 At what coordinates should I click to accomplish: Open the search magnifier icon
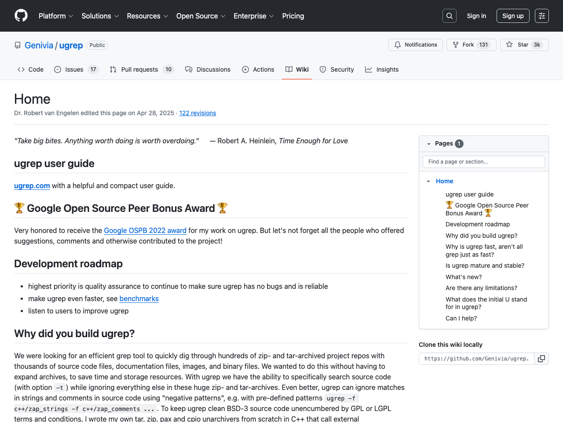(449, 15)
